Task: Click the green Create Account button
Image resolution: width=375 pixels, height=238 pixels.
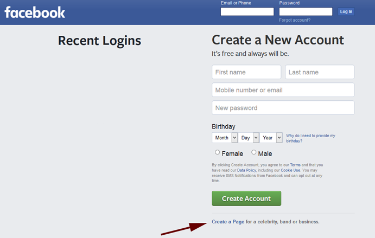Action: click(x=246, y=198)
